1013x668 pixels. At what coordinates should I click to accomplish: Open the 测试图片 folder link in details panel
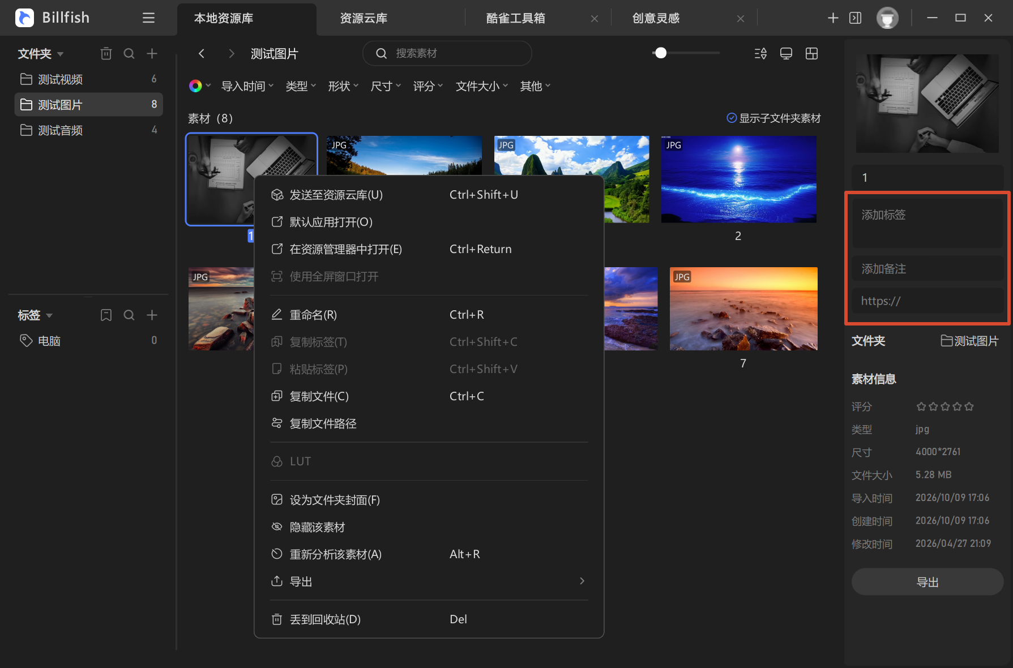[x=969, y=341]
